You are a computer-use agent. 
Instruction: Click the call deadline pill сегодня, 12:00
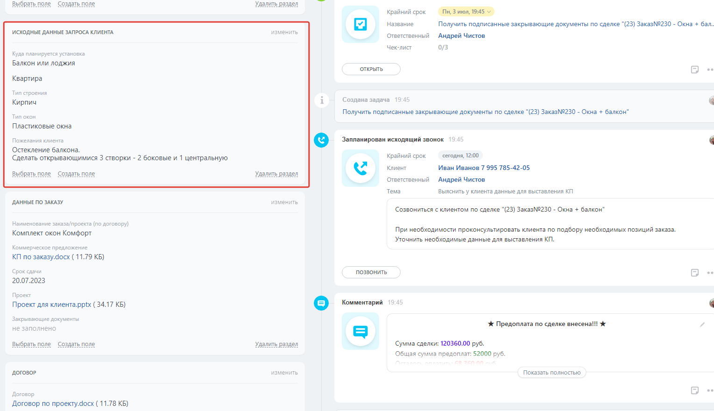click(x=460, y=156)
